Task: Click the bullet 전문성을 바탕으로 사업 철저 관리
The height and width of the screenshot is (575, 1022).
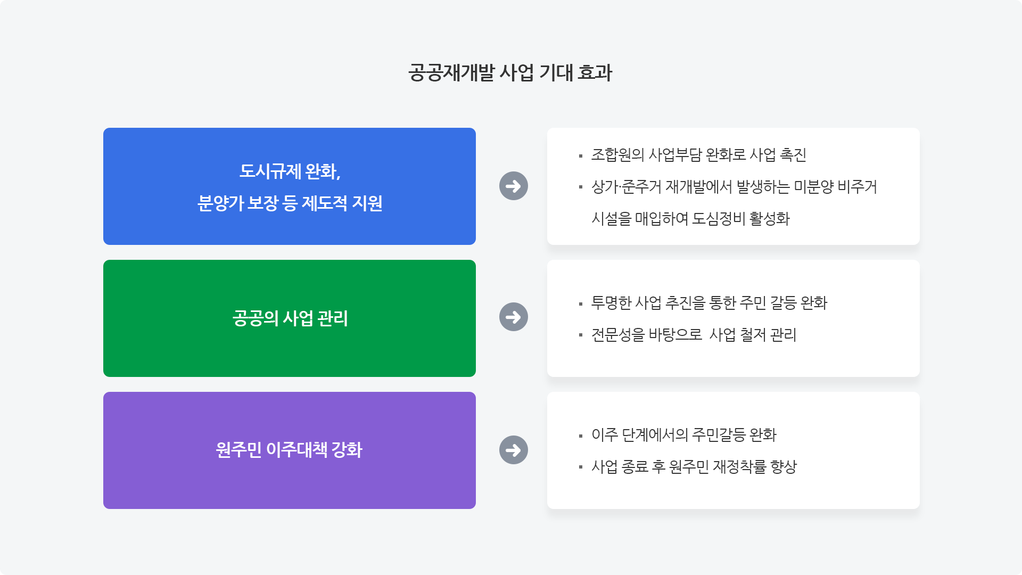Action: click(x=694, y=335)
